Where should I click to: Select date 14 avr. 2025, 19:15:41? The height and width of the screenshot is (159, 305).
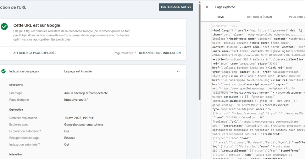pyautogui.click(x=79, y=118)
